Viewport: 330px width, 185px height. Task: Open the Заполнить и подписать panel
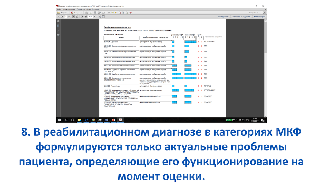pyautogui.click(x=241, y=17)
